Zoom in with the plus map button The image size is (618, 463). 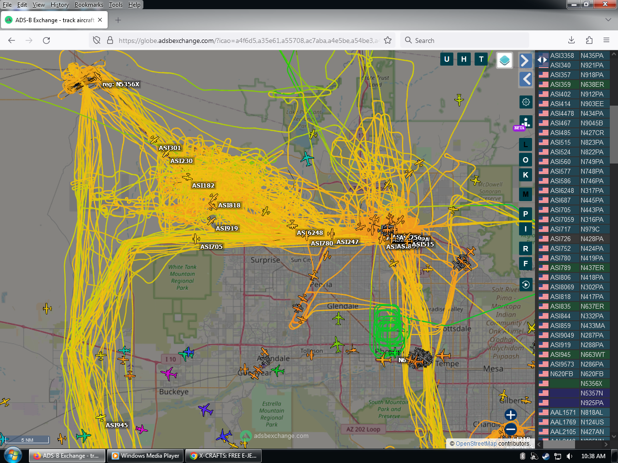(x=510, y=415)
